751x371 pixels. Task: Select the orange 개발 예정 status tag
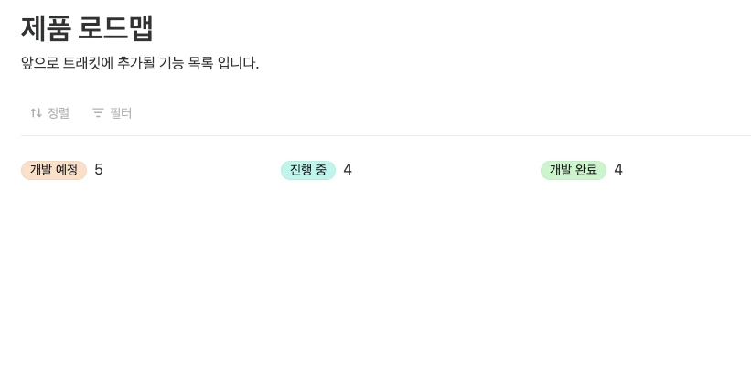(54, 170)
